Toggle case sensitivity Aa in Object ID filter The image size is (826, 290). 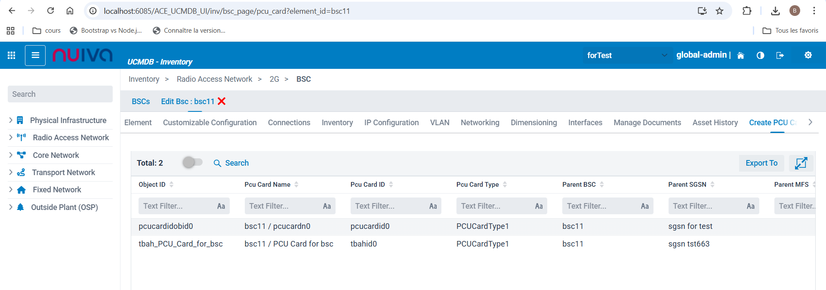coord(221,206)
